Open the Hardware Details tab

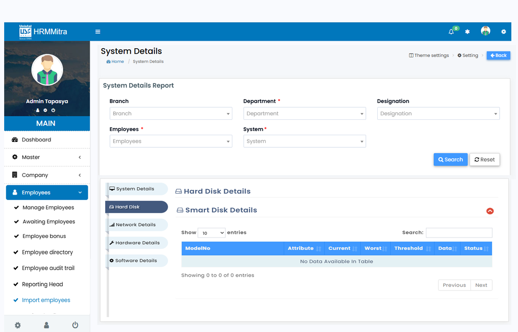pyautogui.click(x=136, y=243)
